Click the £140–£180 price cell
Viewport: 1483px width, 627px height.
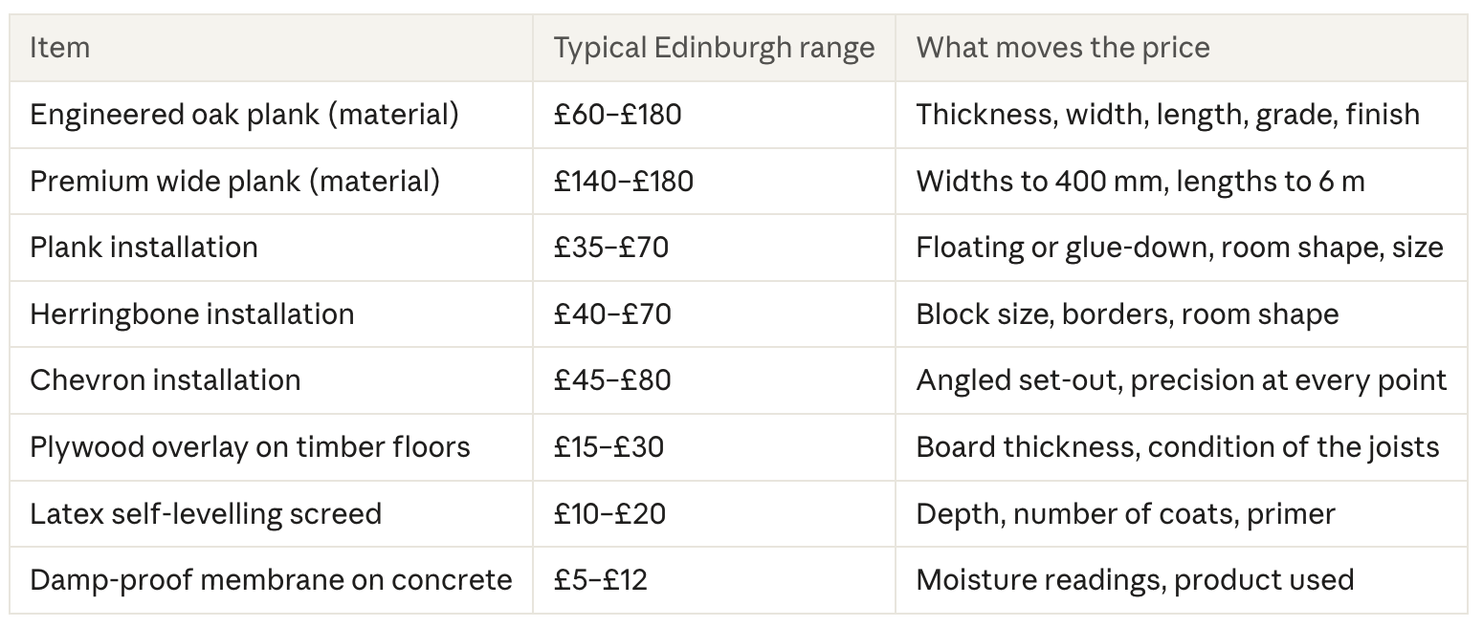click(x=714, y=181)
